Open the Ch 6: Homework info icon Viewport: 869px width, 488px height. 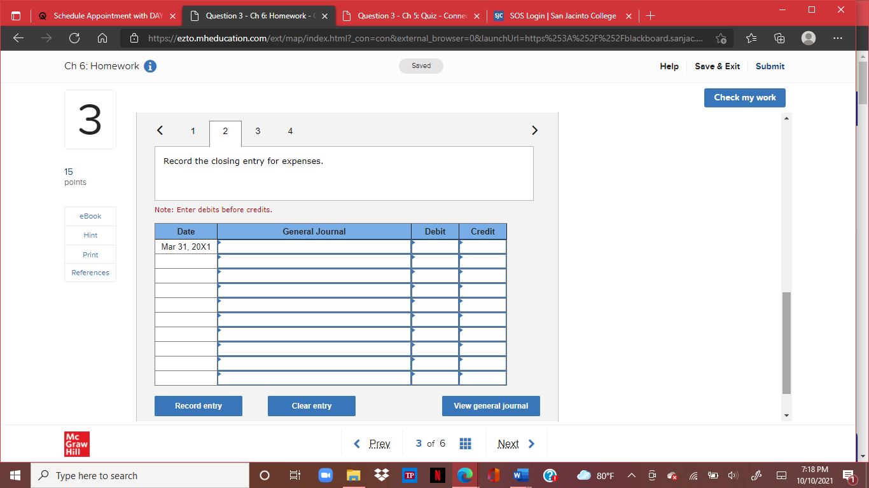pyautogui.click(x=150, y=65)
